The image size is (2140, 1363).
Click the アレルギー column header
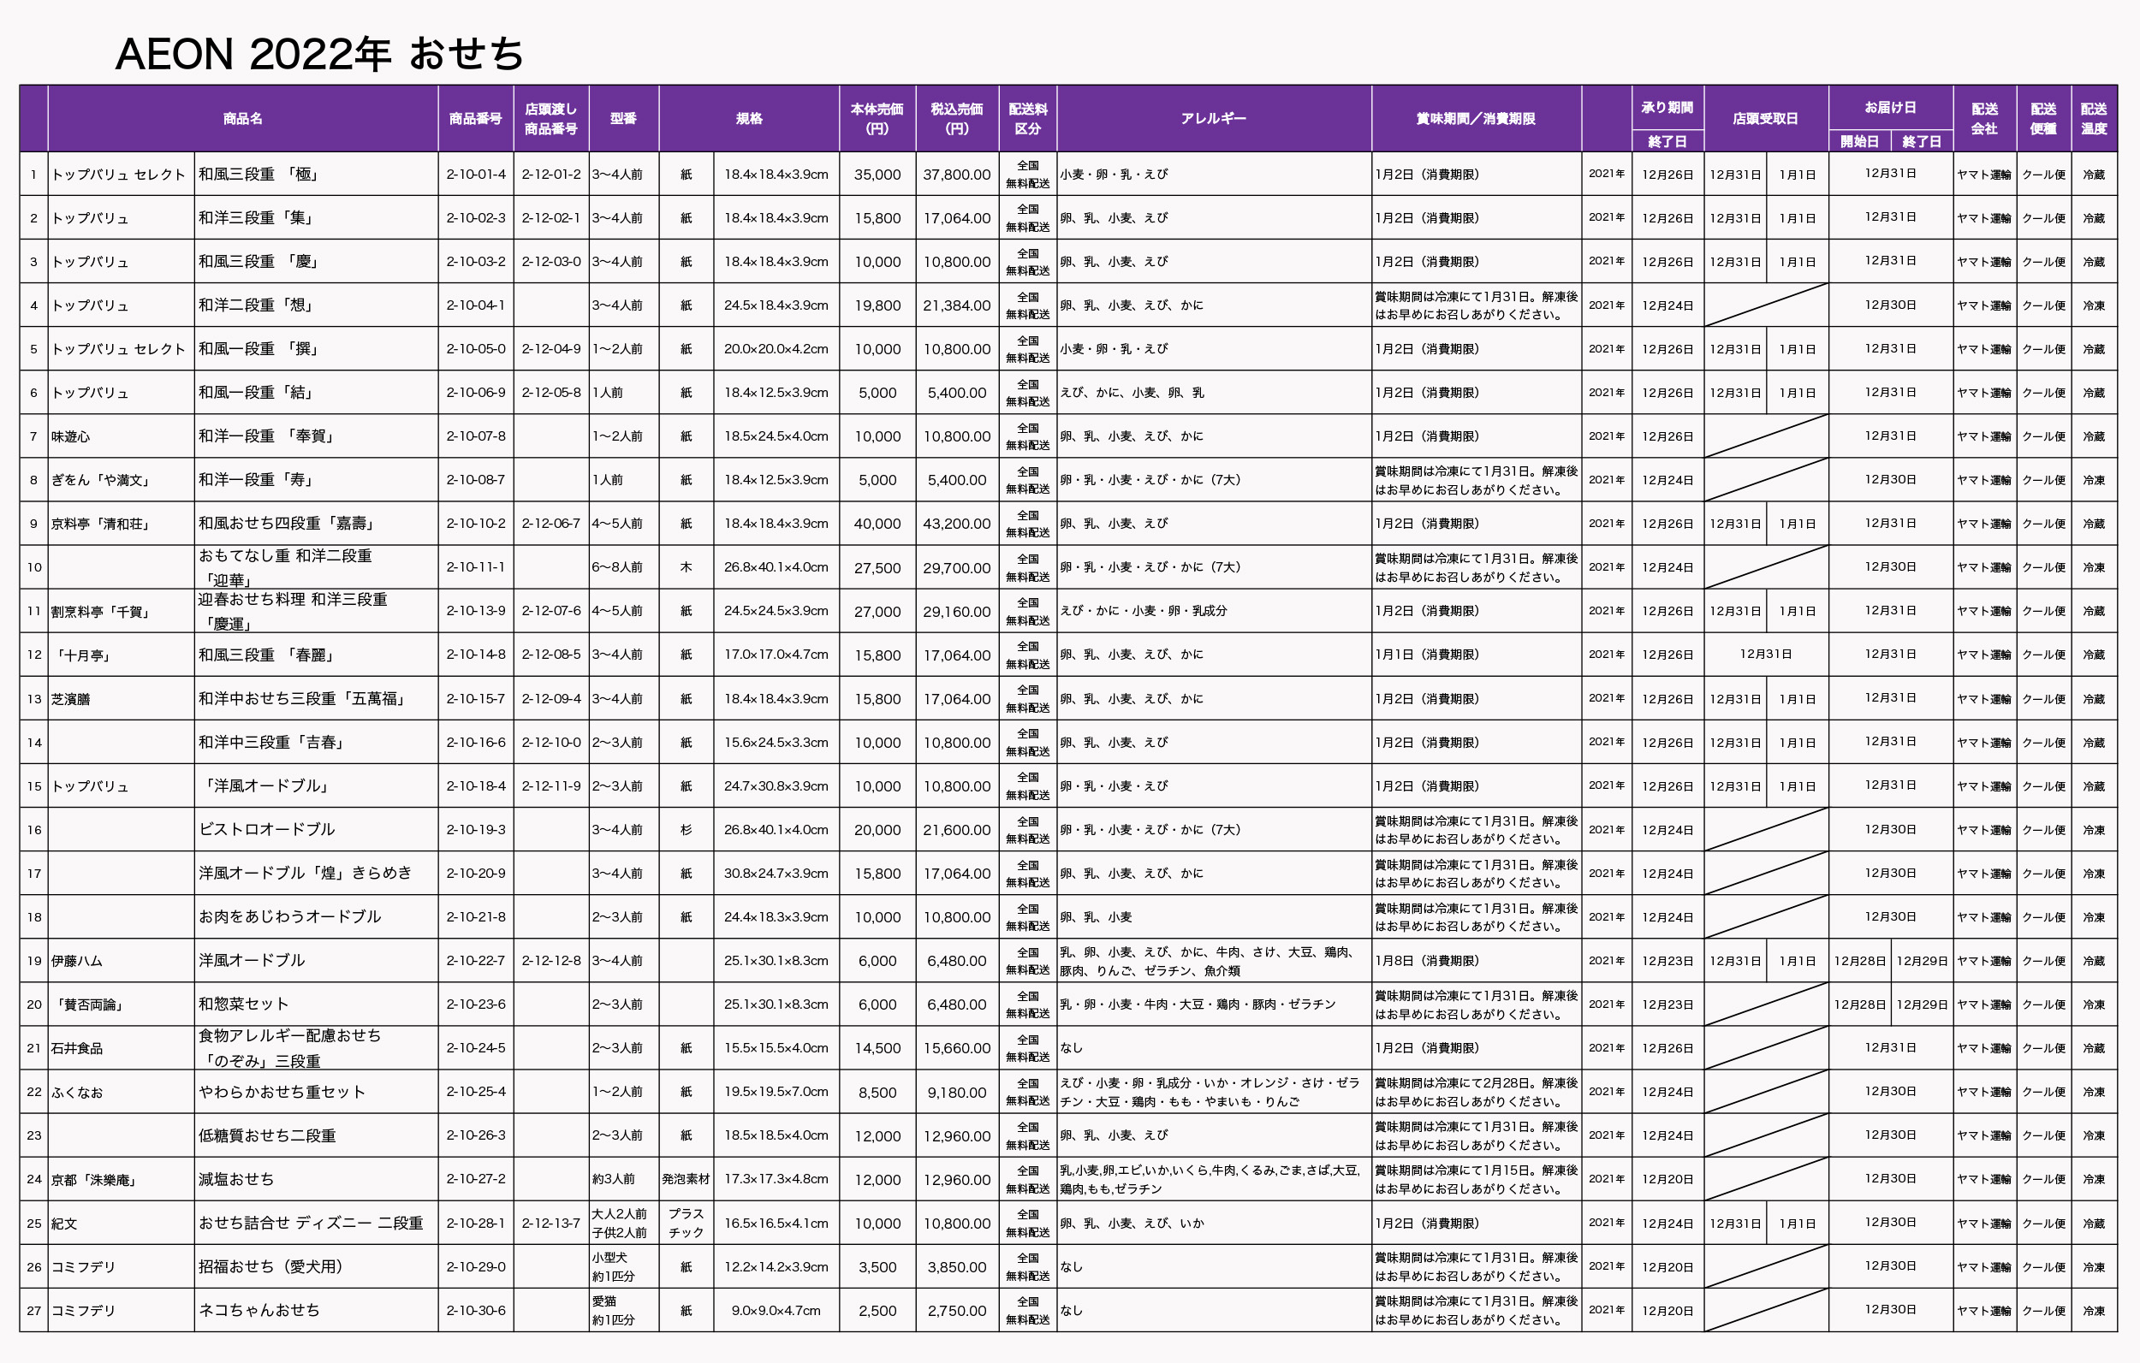[x=1214, y=119]
